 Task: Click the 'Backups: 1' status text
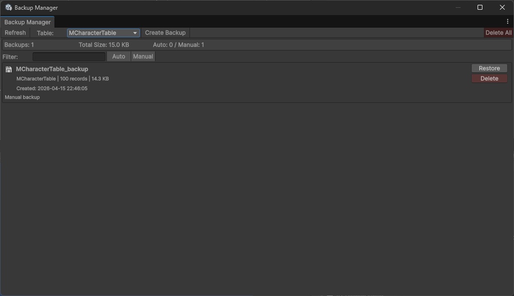point(19,45)
